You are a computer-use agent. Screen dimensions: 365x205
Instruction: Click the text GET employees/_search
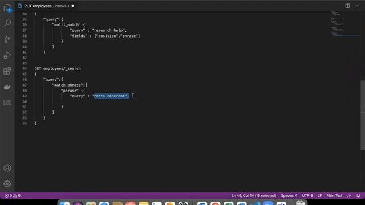pyautogui.click(x=58, y=68)
